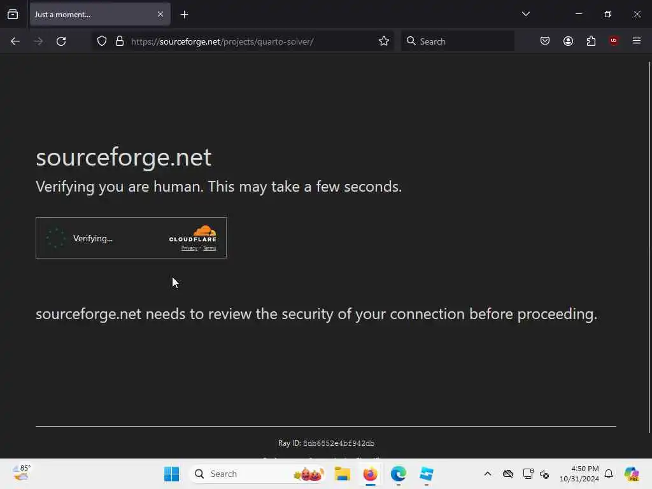Open the uBlock Origin extension
652x489 pixels.
coord(614,41)
